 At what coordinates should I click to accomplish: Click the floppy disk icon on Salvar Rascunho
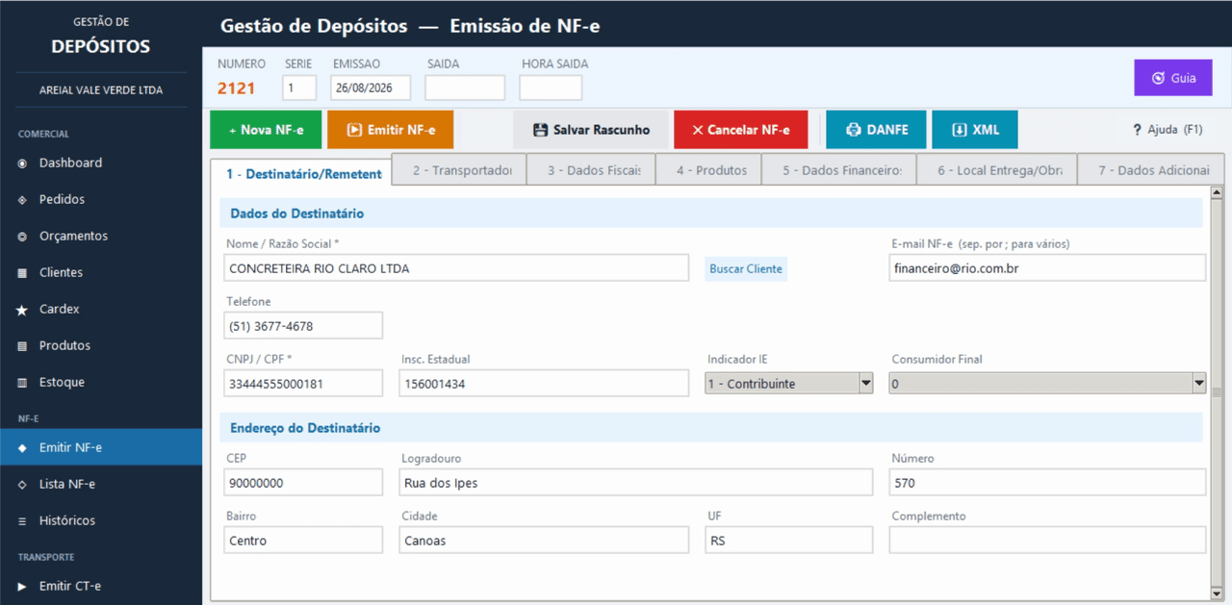540,130
